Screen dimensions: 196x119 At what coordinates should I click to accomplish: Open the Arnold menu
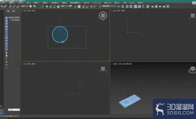132,3
